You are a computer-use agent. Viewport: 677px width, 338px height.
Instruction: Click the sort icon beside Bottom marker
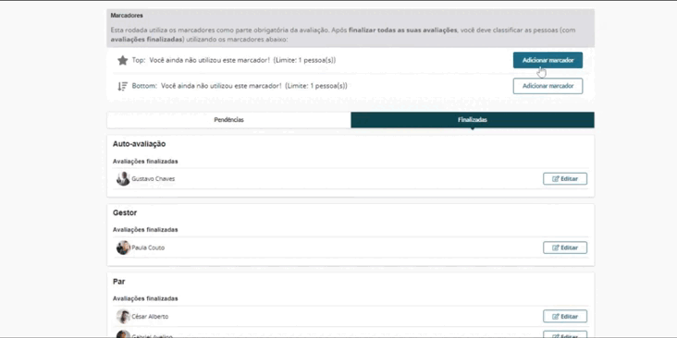click(123, 86)
